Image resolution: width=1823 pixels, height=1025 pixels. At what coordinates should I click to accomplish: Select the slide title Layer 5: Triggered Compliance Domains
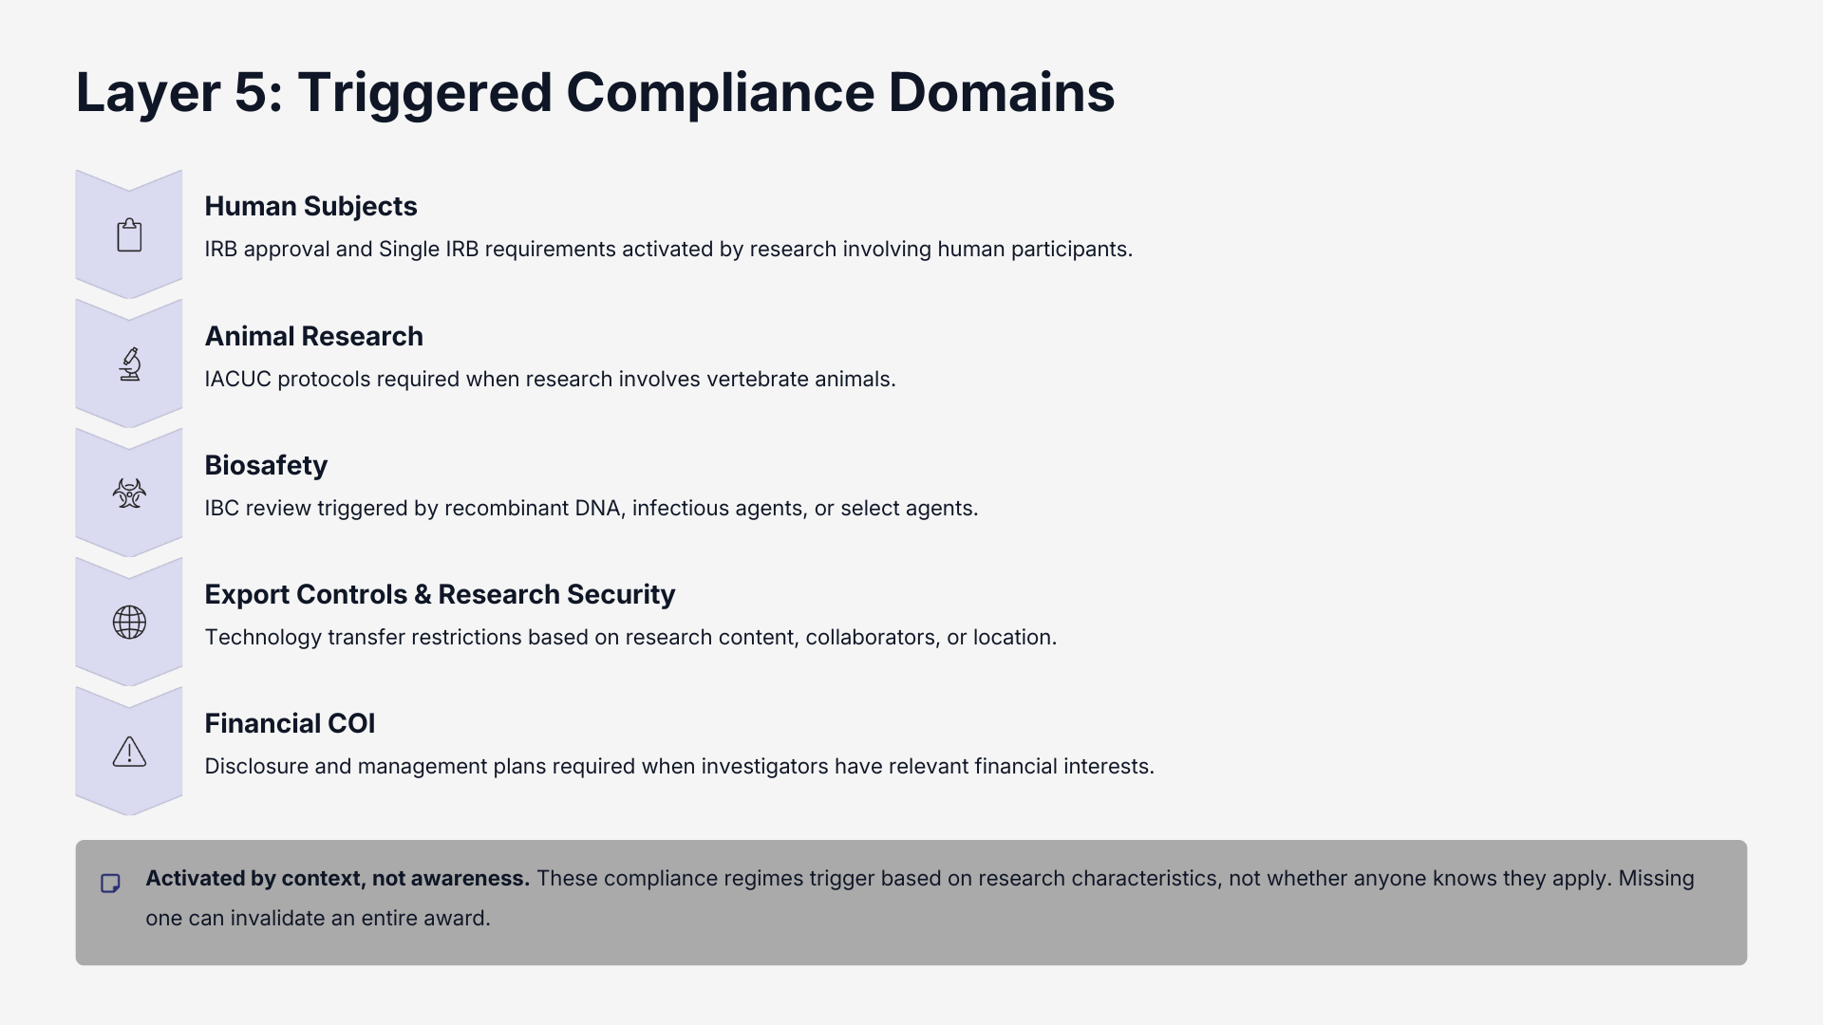pyautogui.click(x=595, y=93)
